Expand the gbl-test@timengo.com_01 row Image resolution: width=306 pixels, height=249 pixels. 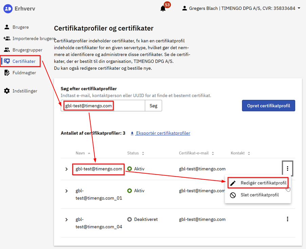pos(66,191)
